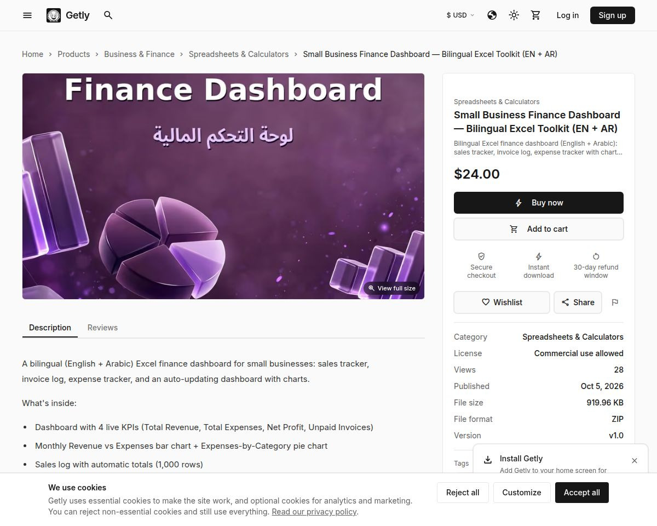The height and width of the screenshot is (526, 657).
Task: Click Commercial use allowed license text
Action: (579, 353)
